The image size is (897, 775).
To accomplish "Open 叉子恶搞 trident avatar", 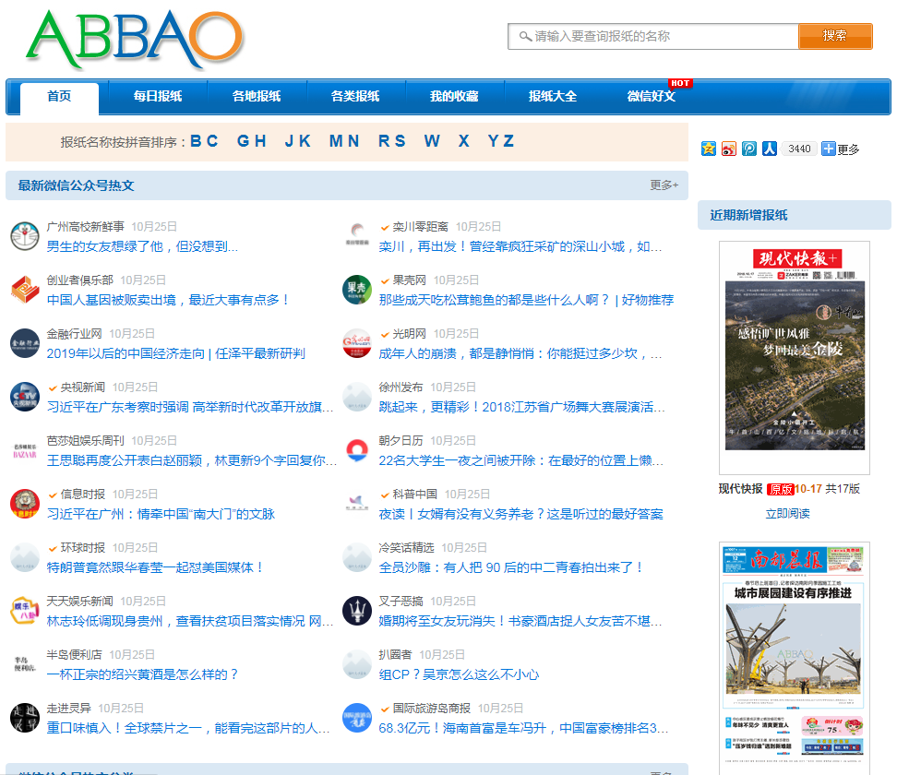I will pyautogui.click(x=357, y=610).
